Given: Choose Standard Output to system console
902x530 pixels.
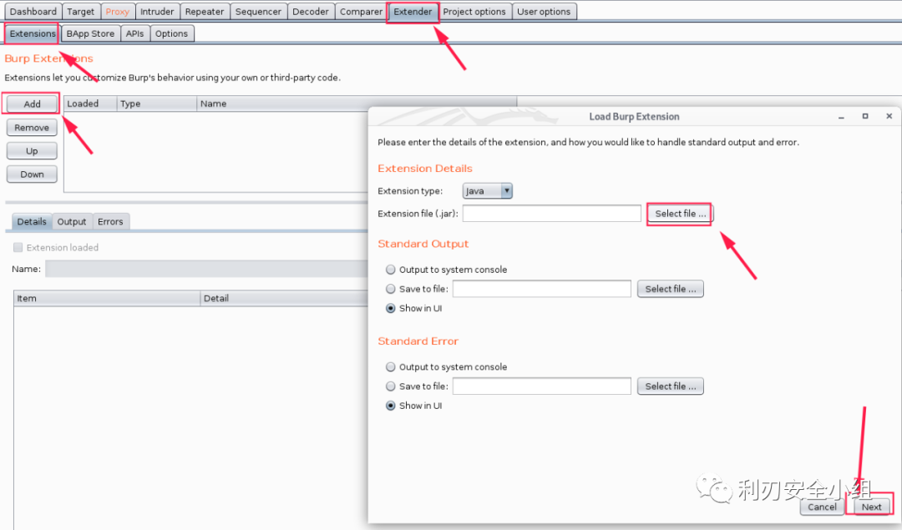Looking at the screenshot, I should tap(391, 270).
